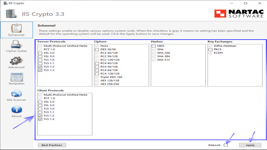
Task: Enable TLS 1.0 under Client Protocols
Action: point(40,109)
